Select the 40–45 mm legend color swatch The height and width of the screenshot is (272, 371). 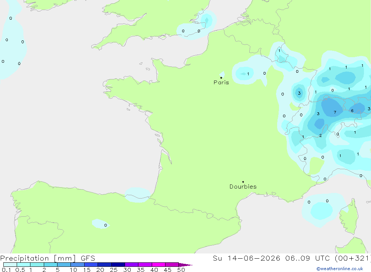click(158, 265)
